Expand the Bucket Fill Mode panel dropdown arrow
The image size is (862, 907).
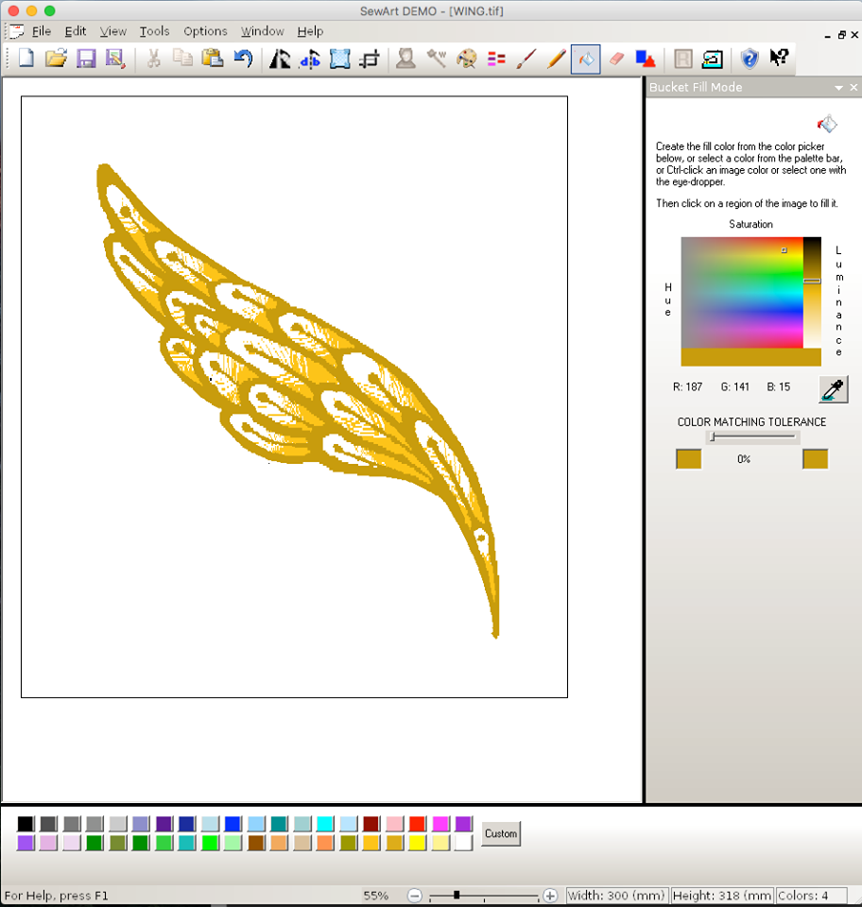point(837,88)
